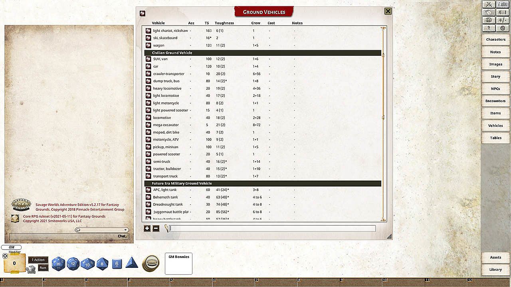Select the heavy locomotive row
The image size is (511, 287).
263,88
